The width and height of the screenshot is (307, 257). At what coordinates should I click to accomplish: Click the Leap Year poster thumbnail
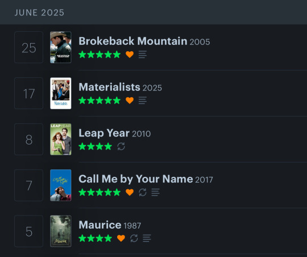61,139
